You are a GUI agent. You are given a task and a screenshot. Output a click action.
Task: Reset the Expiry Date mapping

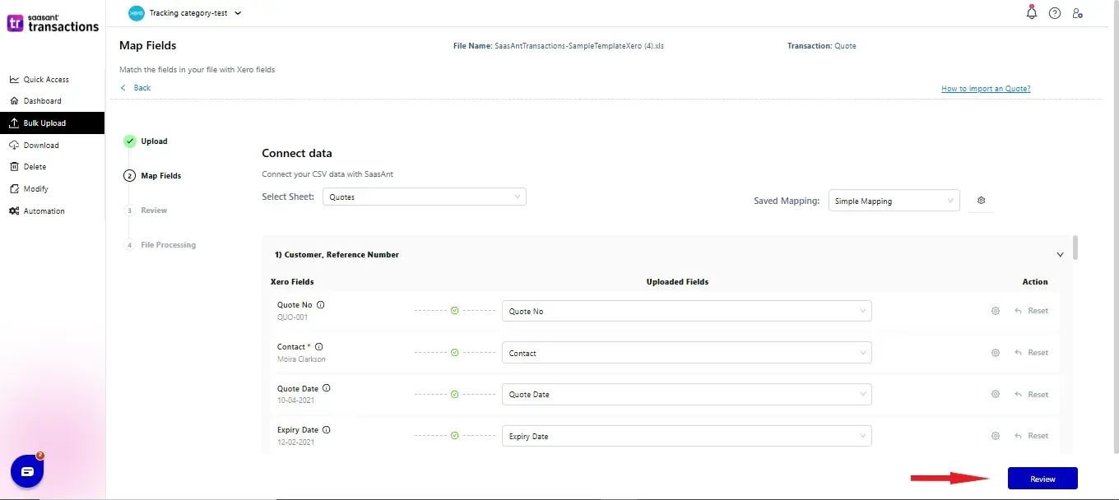coord(1032,436)
